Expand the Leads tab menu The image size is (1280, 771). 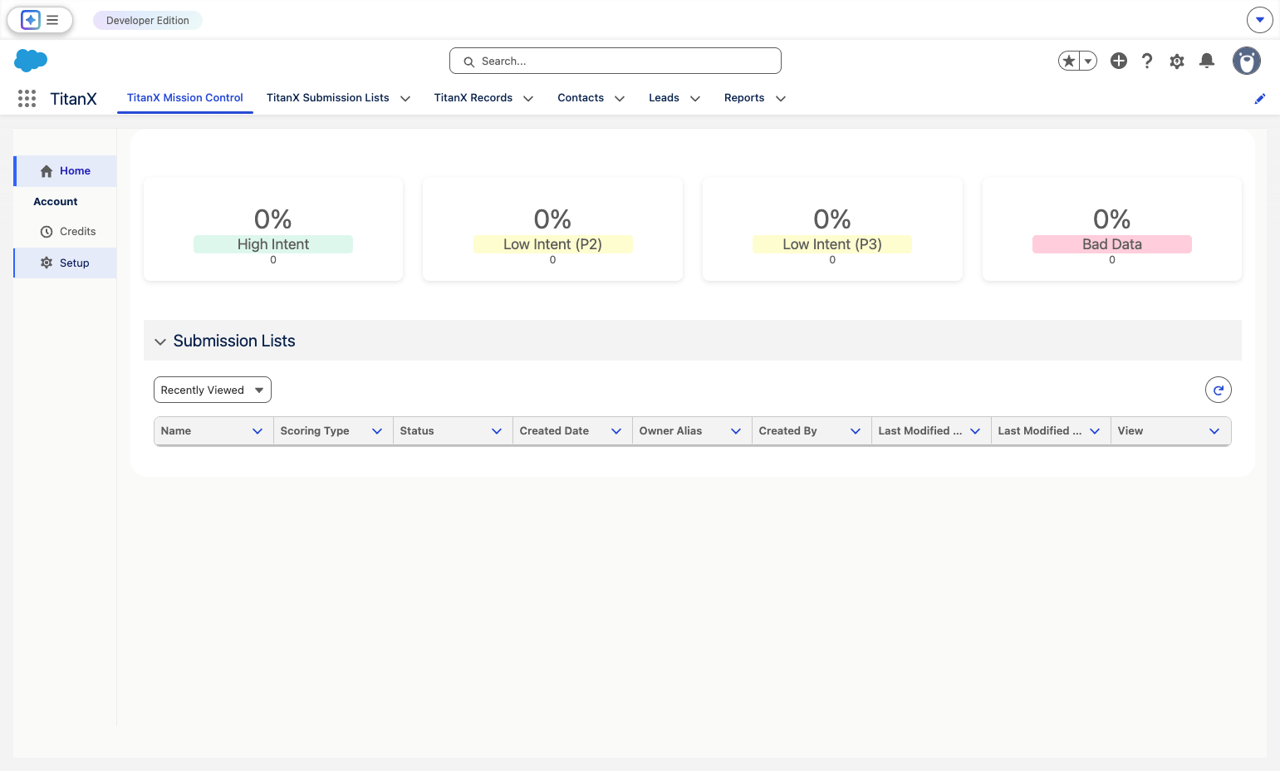pos(695,98)
